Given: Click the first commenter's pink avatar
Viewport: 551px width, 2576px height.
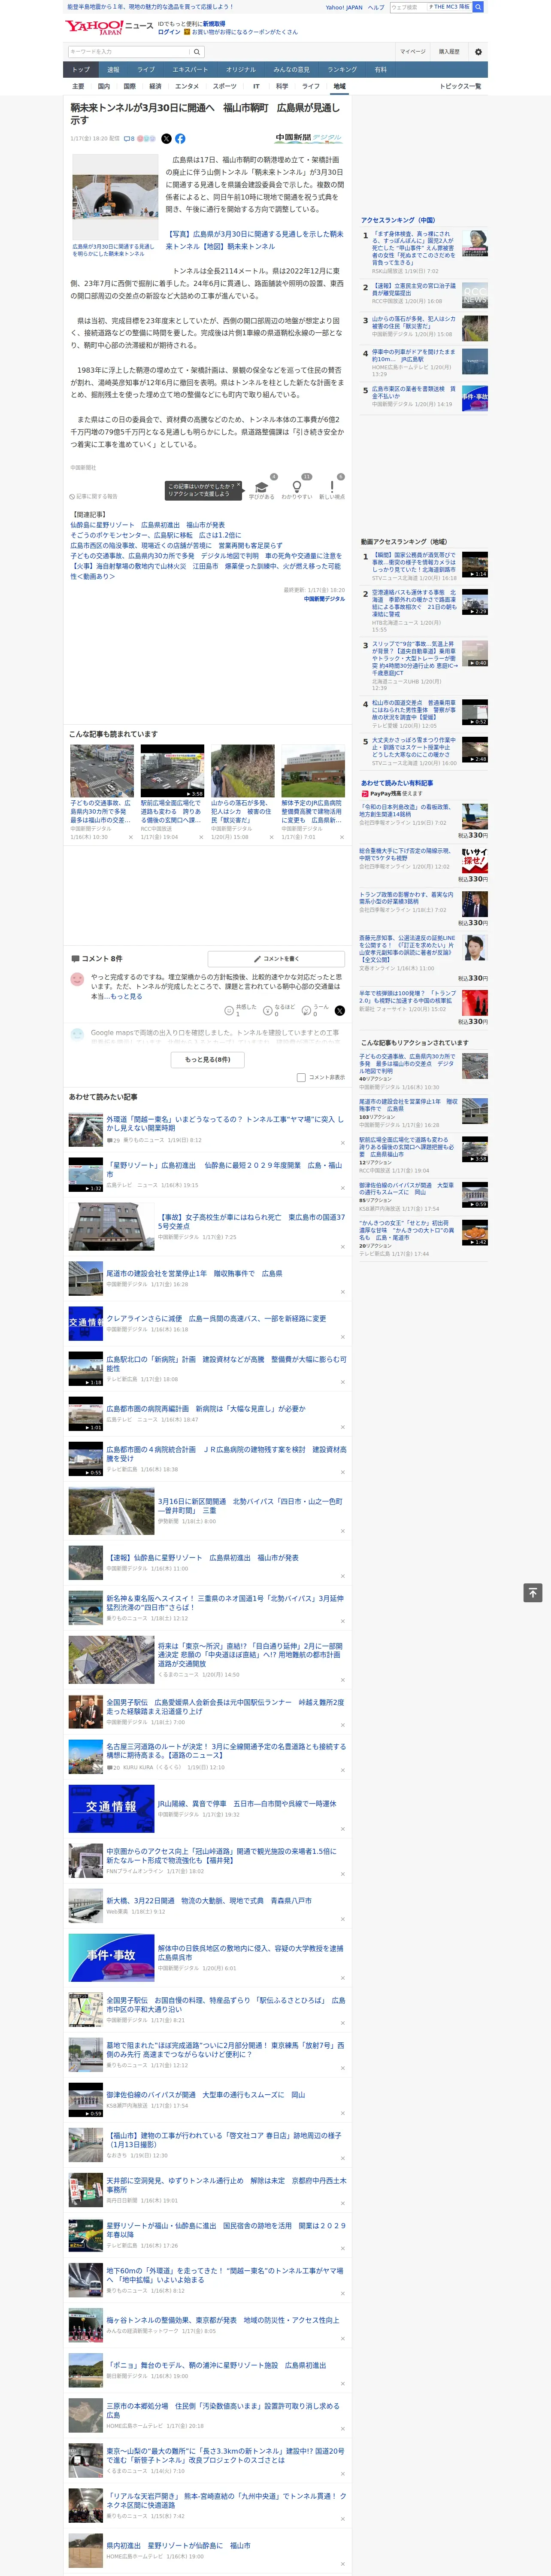Looking at the screenshot, I should pyautogui.click(x=77, y=979).
